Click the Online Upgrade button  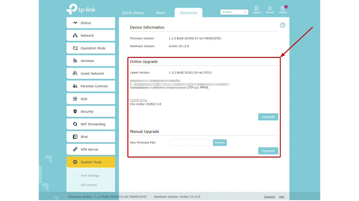[268, 117]
